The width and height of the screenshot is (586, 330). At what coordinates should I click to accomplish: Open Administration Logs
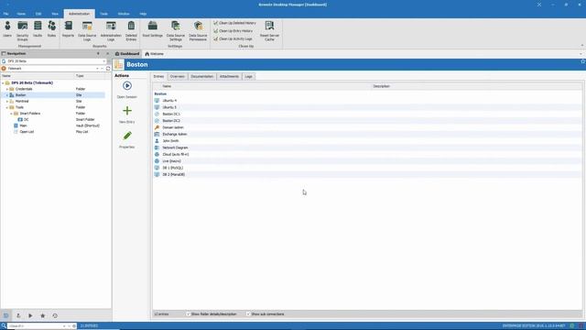[x=111, y=30]
